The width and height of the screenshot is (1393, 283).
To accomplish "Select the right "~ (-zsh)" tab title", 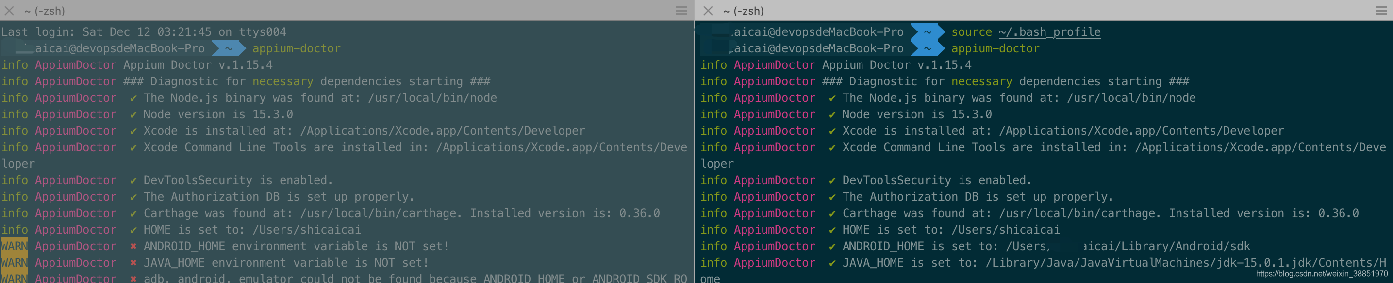I will click(x=744, y=11).
